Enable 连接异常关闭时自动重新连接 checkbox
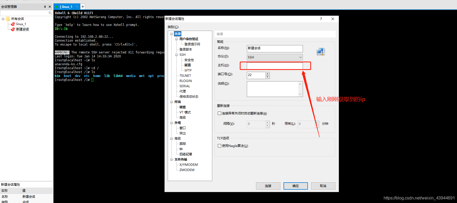This screenshot has height=203, width=457. tap(219, 113)
